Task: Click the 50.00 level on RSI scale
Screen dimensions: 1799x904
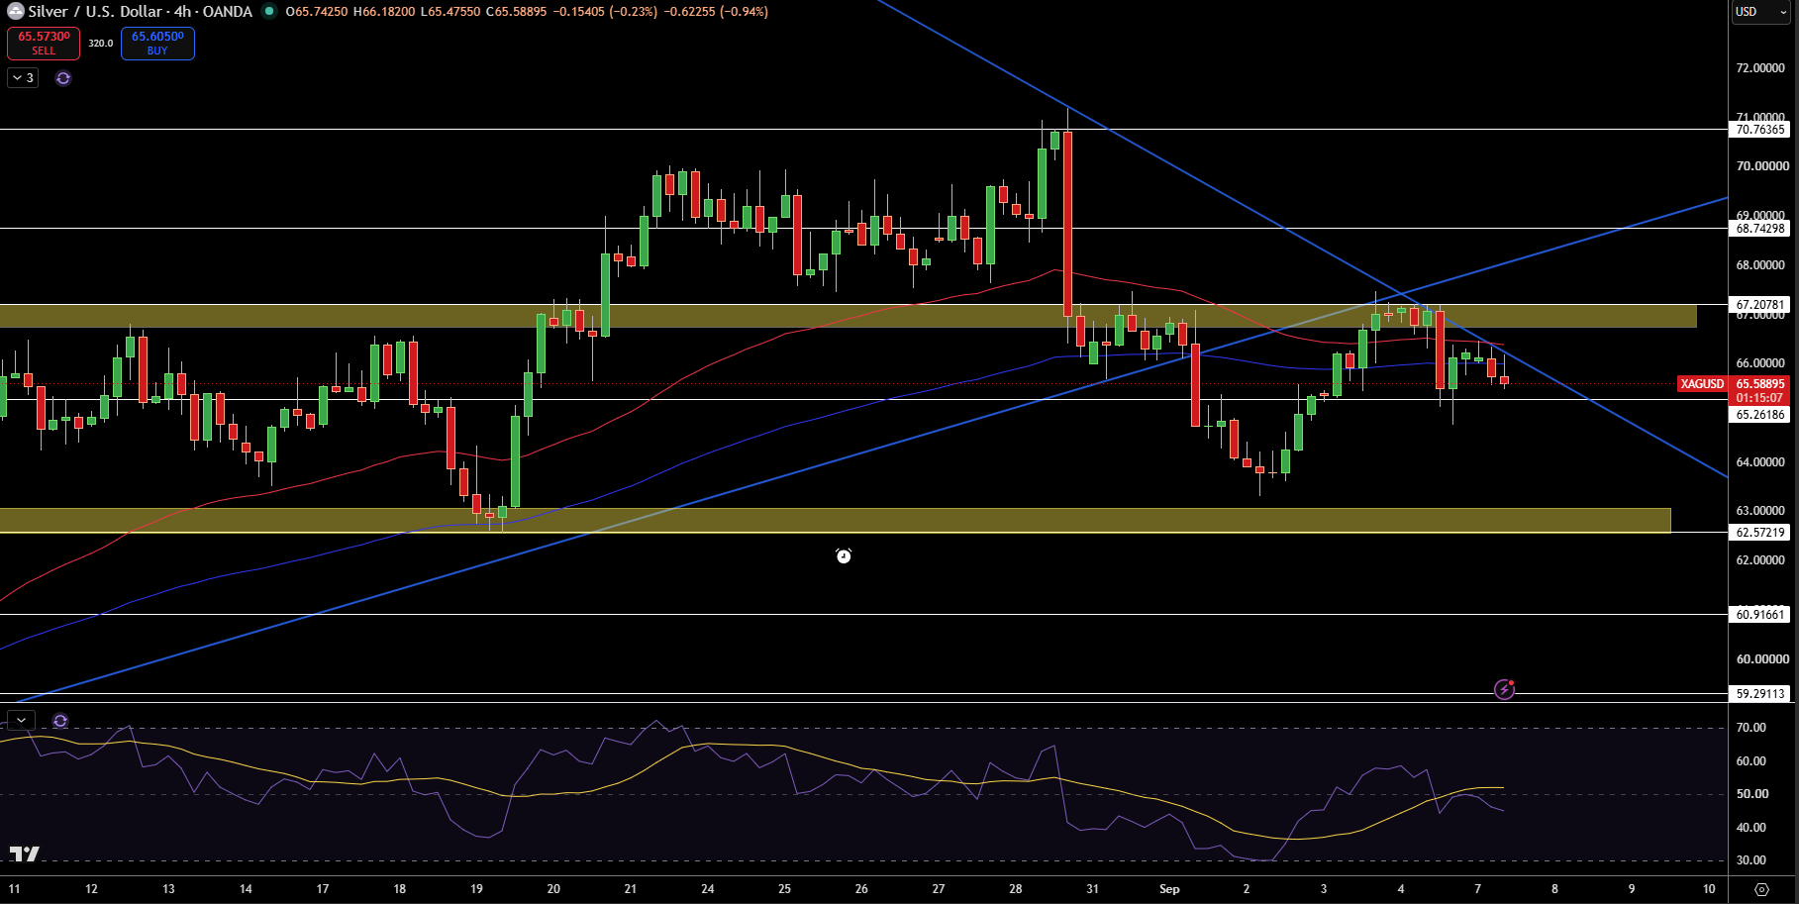Action: pyautogui.click(x=1751, y=794)
